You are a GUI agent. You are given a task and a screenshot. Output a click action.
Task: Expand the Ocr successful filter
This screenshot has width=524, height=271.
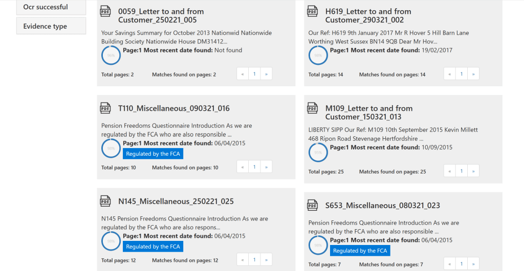click(x=51, y=7)
